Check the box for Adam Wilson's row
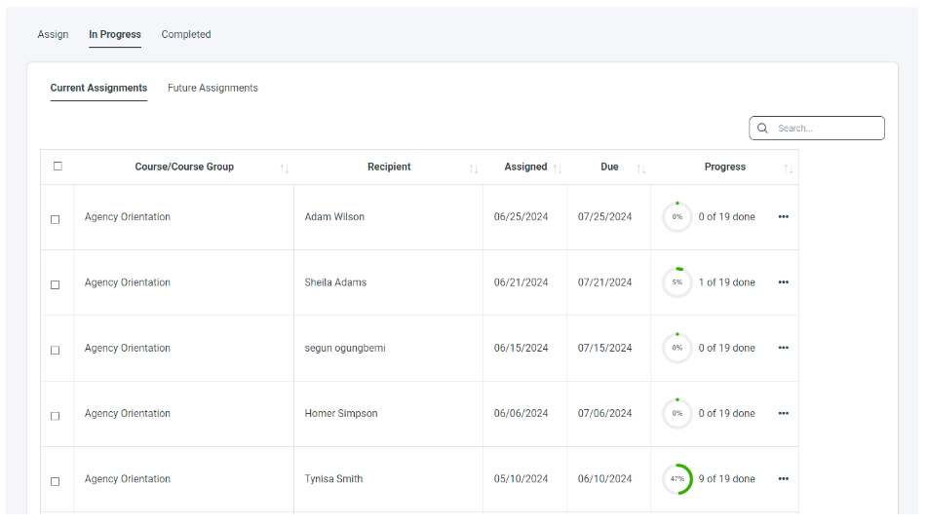Screen dimensions: 928x524 click(x=56, y=219)
